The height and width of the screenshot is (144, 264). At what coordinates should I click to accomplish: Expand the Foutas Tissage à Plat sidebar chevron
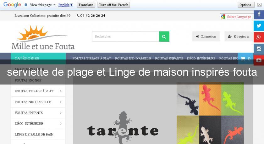[x=61, y=91]
